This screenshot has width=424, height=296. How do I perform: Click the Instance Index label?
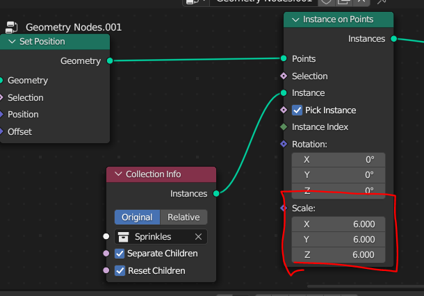pyautogui.click(x=320, y=127)
